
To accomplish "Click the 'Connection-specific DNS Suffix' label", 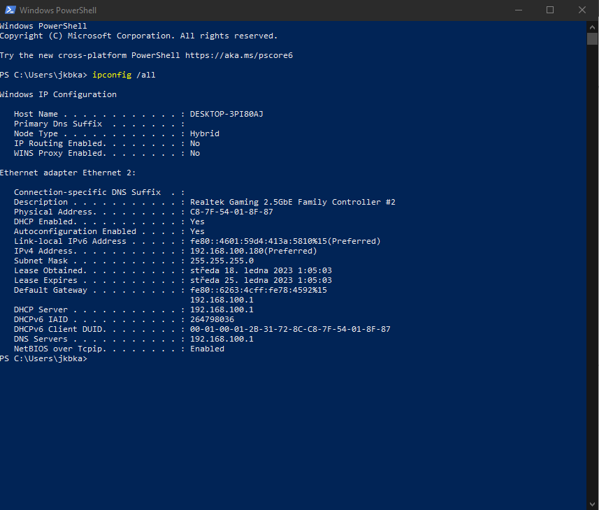I will coord(87,192).
